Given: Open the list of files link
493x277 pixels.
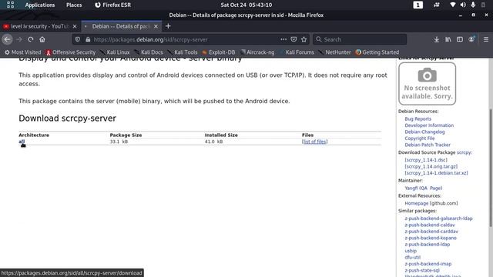Looking at the screenshot, I should pyautogui.click(x=315, y=142).
